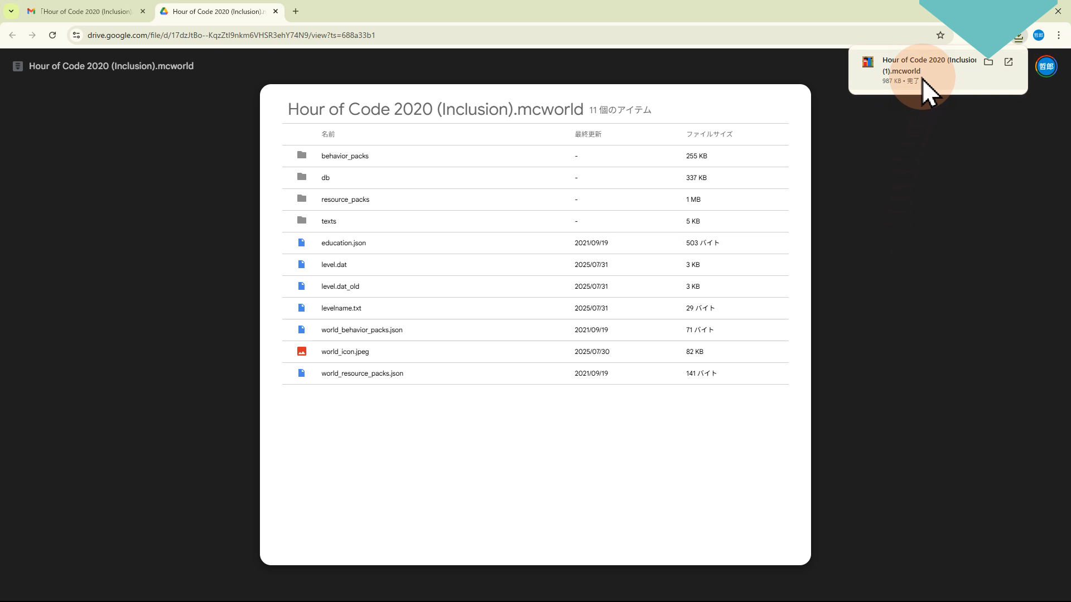Image resolution: width=1071 pixels, height=602 pixels.
Task: Open the Chrome downloads toolbar icon
Action: 1019,37
